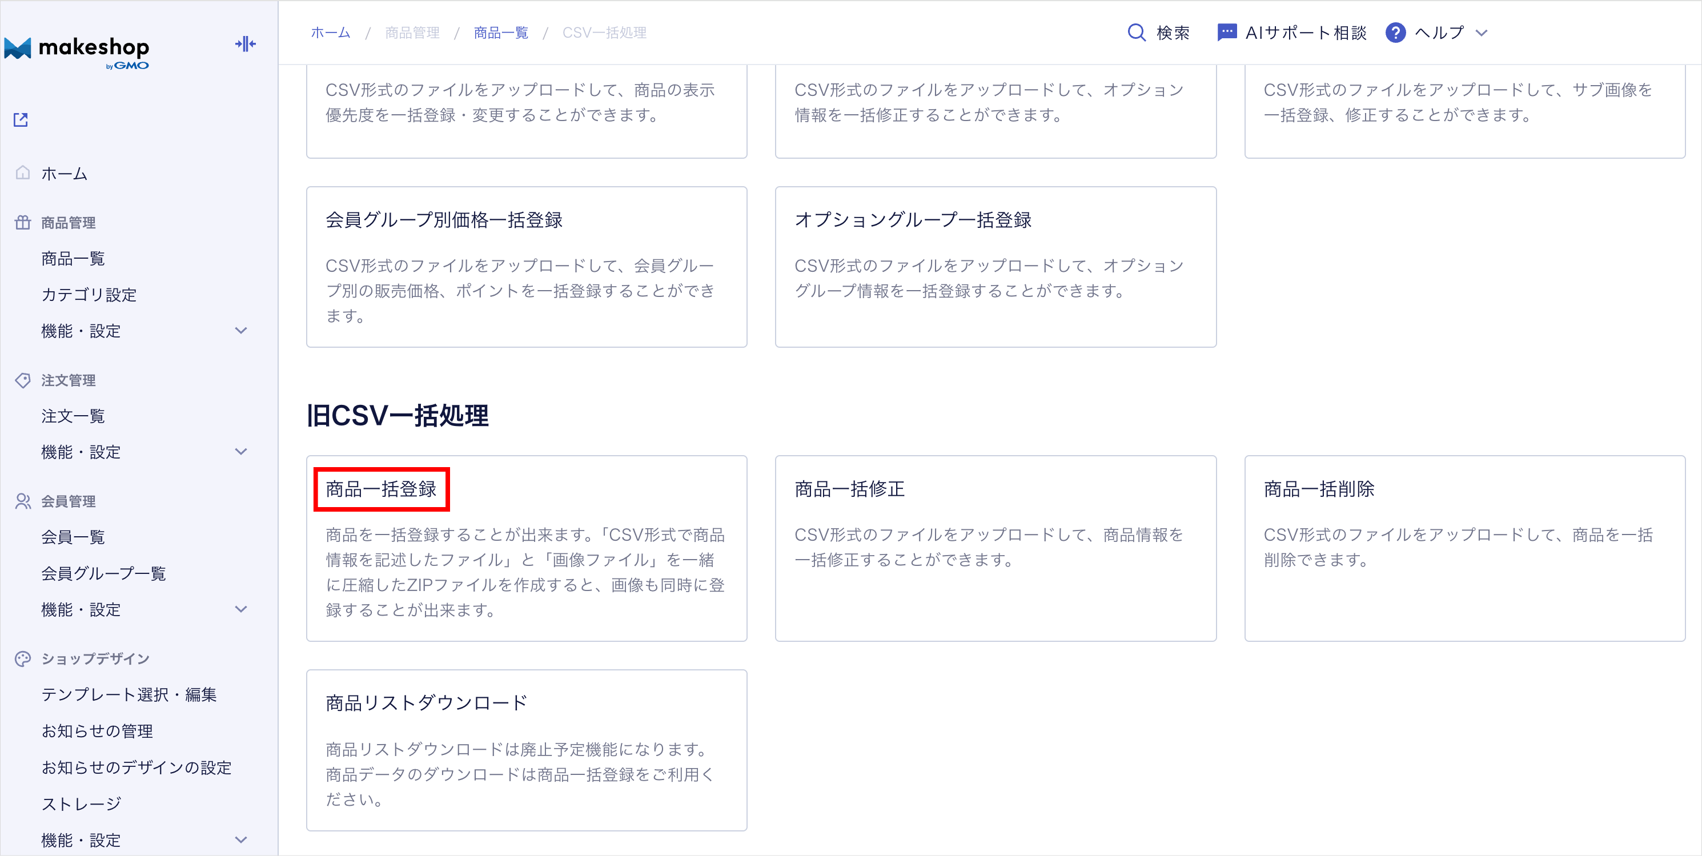Click the 商品一覧 breadcrumb link
This screenshot has width=1702, height=856.
(501, 33)
